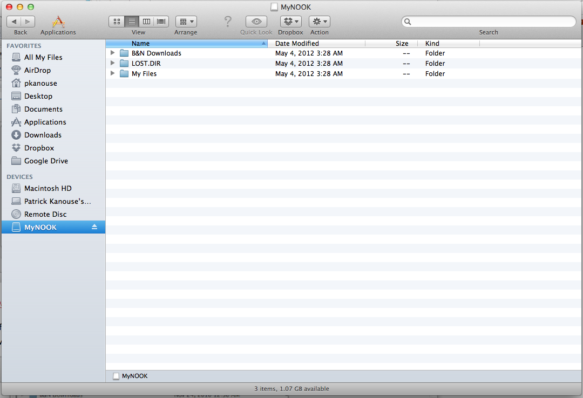583x398 pixels.
Task: Sort by Date Modified column
Action: coord(297,43)
